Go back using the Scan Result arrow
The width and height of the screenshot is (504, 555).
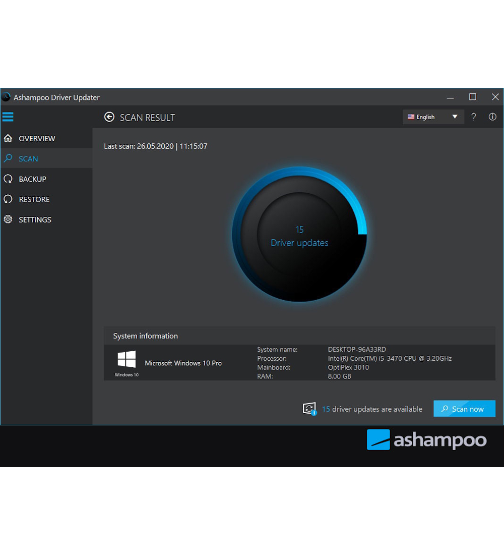click(x=109, y=117)
